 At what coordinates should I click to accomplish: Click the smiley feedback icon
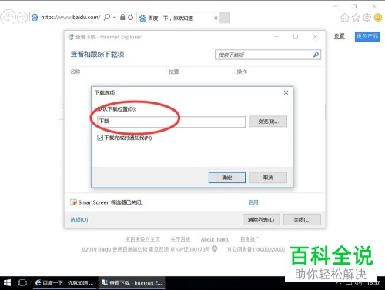pos(378,18)
